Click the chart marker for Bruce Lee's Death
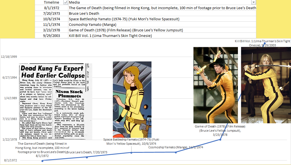The width and height of the screenshot is (291, 165). (87, 157)
